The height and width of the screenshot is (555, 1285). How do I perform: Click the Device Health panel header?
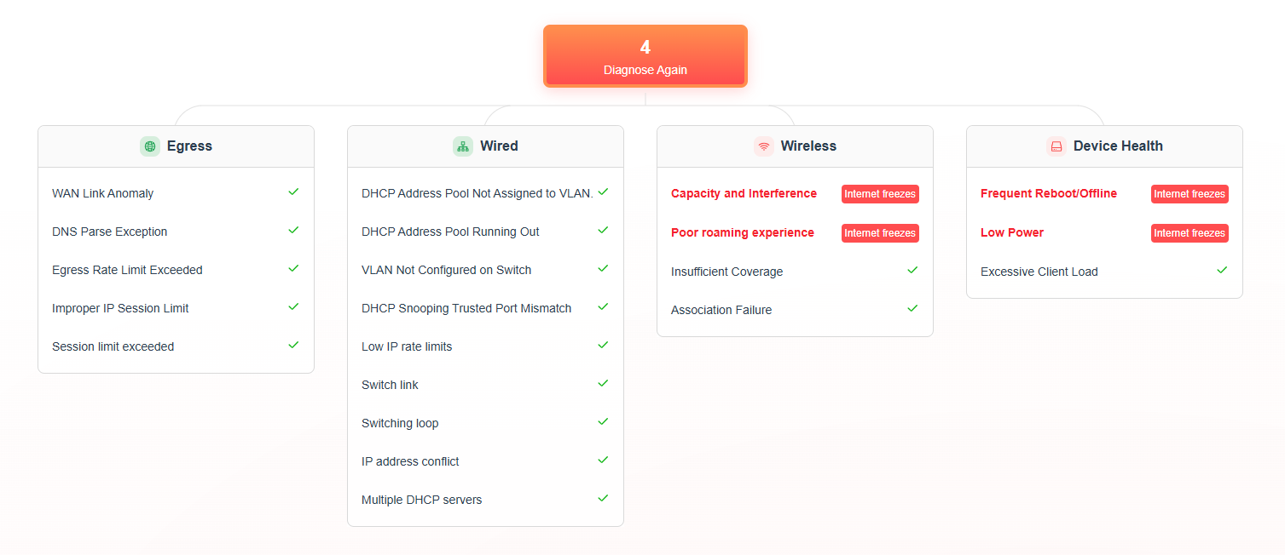click(x=1104, y=146)
